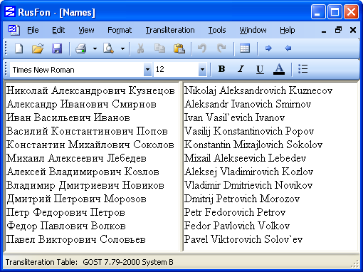The height and width of the screenshot is (272, 363).
Task: Toggle underline formatting
Action: click(x=260, y=69)
